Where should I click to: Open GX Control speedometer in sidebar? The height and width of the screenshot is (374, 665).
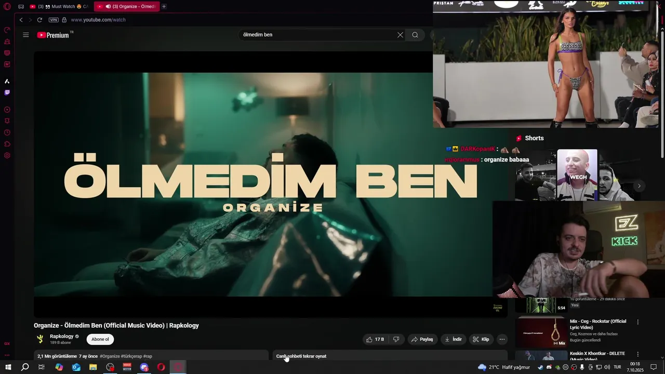coord(7,30)
